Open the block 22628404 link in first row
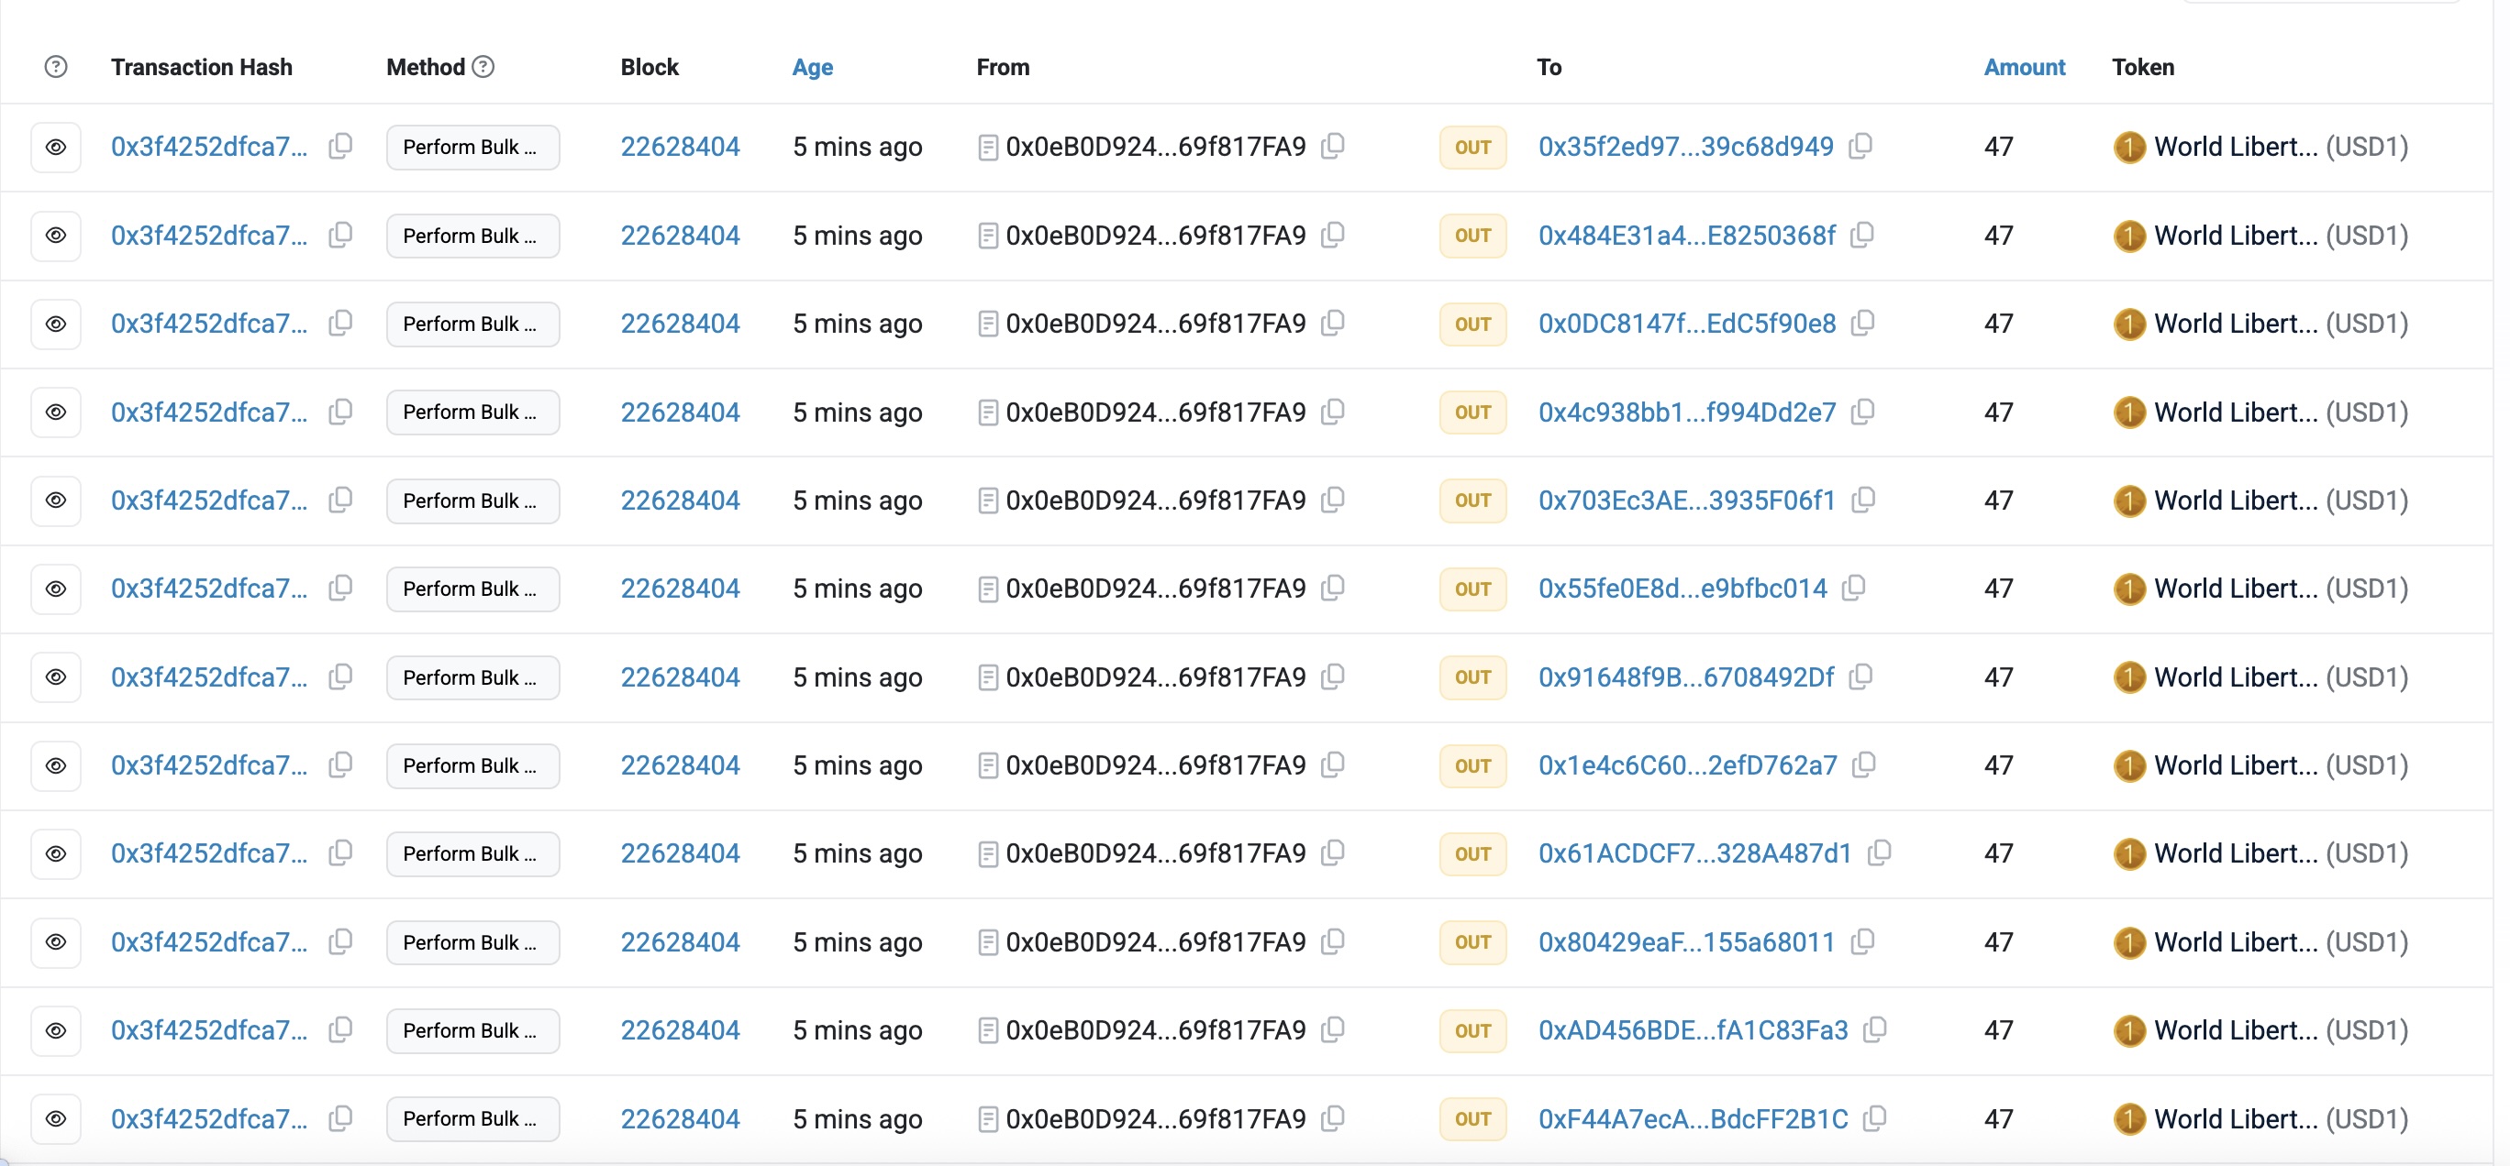This screenshot has width=2510, height=1166. 680,147
